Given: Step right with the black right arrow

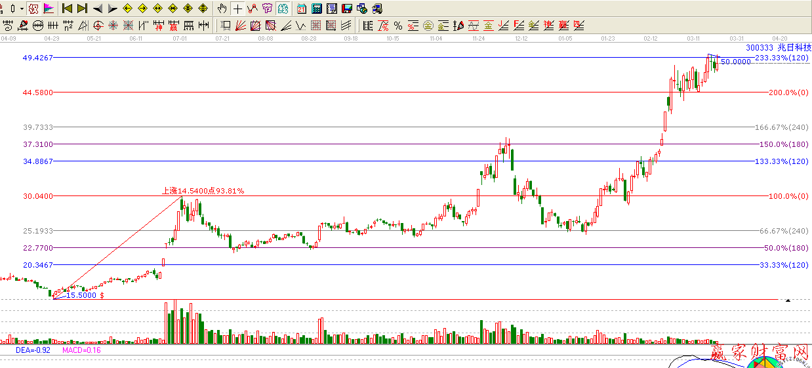Looking at the screenshot, I should (x=112, y=9).
